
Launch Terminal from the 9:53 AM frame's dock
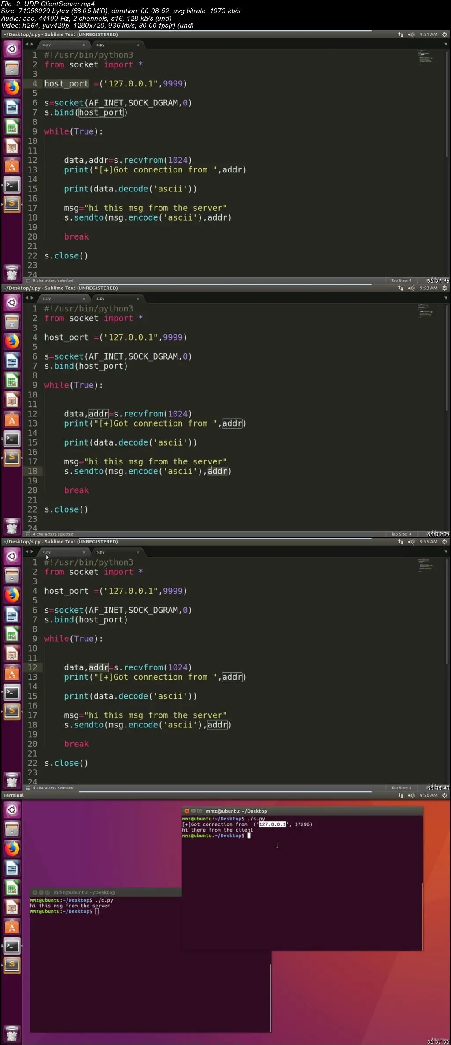tap(12, 439)
